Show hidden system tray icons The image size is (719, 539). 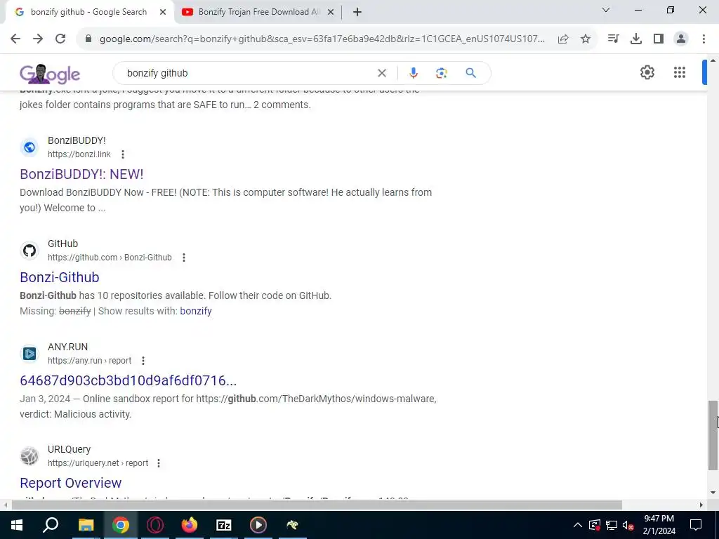578,525
